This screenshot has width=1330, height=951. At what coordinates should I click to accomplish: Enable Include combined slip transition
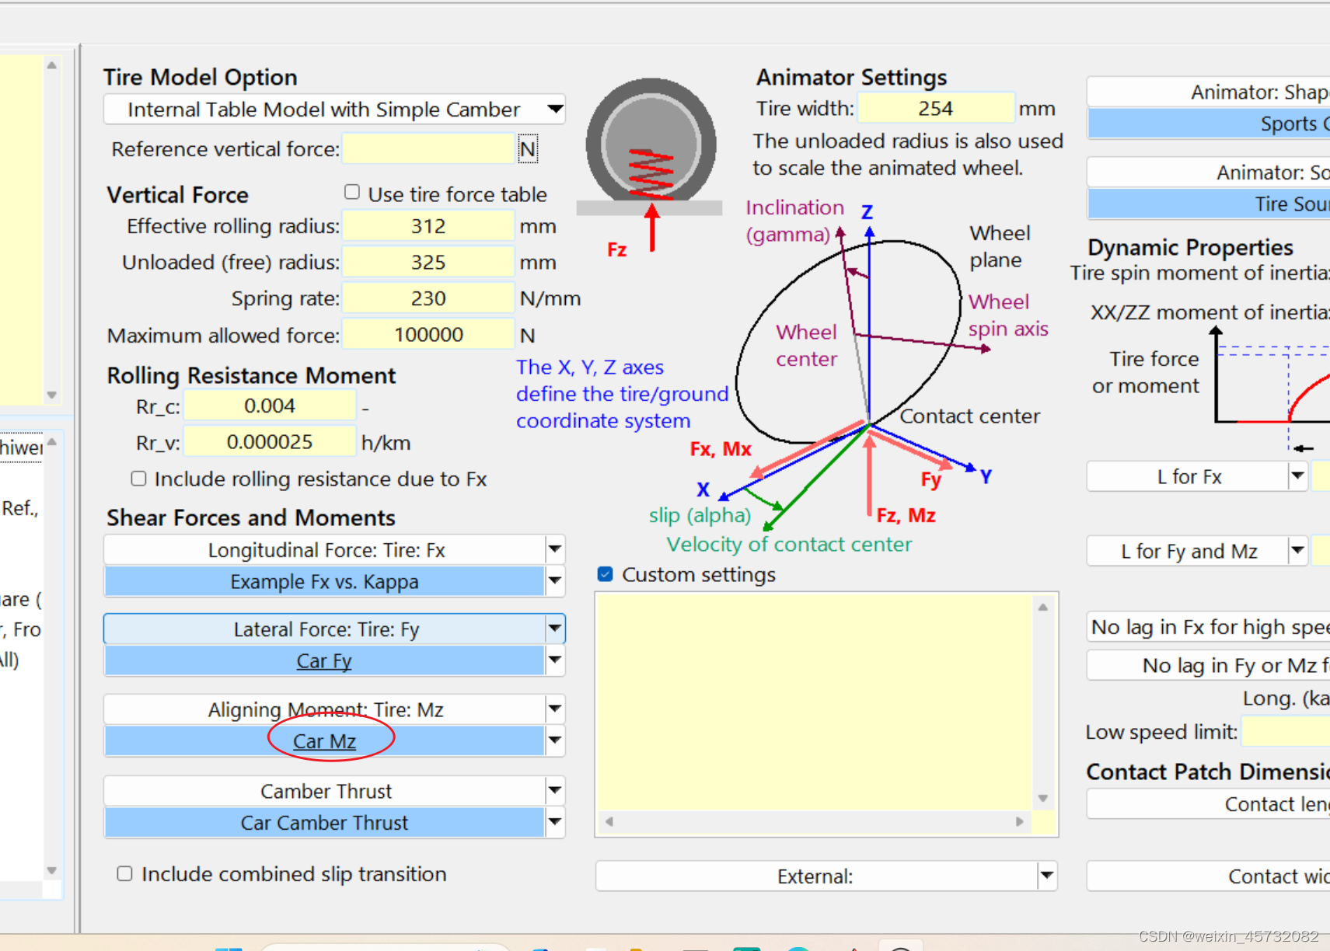tap(124, 873)
